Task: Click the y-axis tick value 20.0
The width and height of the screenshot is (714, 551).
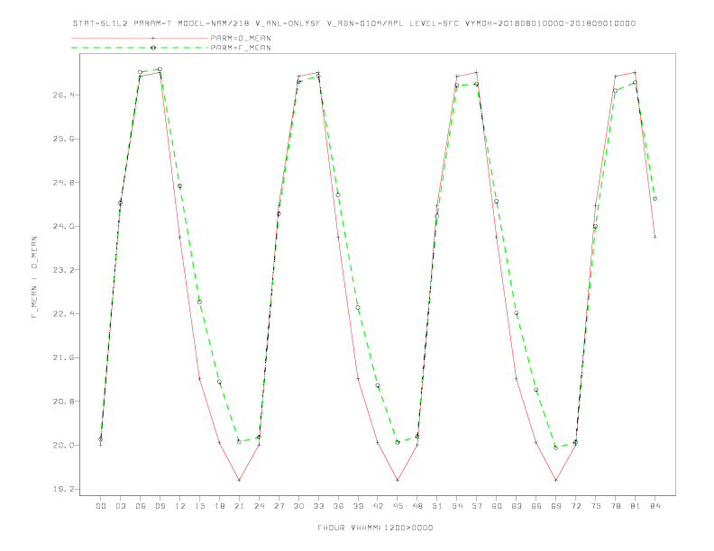Action: click(x=63, y=445)
